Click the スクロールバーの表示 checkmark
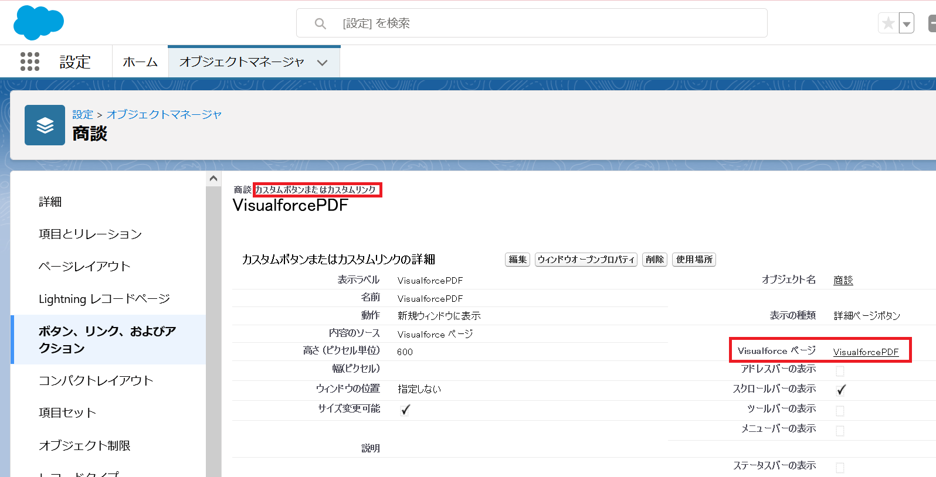The width and height of the screenshot is (936, 477). (x=841, y=390)
